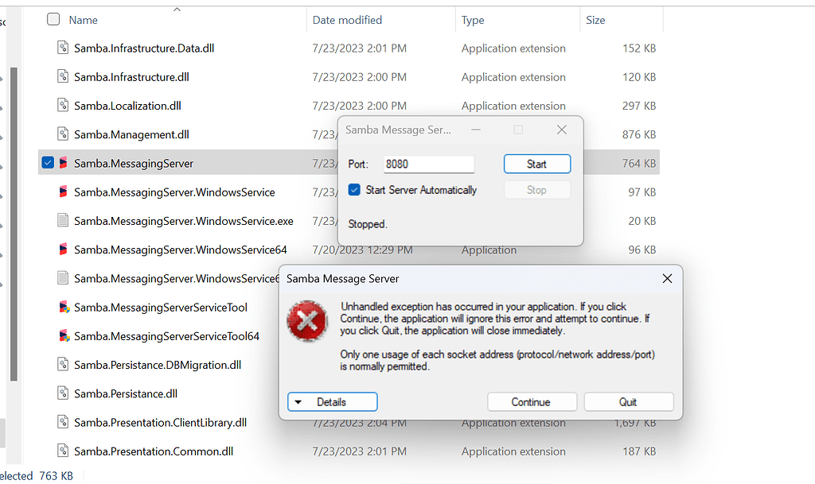Click the Port number input field
The height and width of the screenshot is (484, 815).
click(x=428, y=164)
